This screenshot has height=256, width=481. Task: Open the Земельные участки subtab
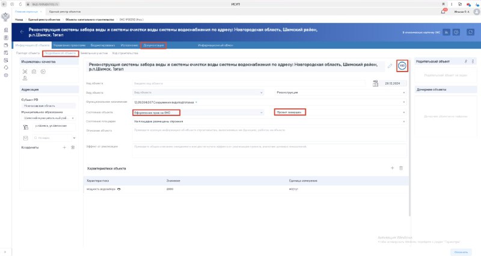[94, 53]
